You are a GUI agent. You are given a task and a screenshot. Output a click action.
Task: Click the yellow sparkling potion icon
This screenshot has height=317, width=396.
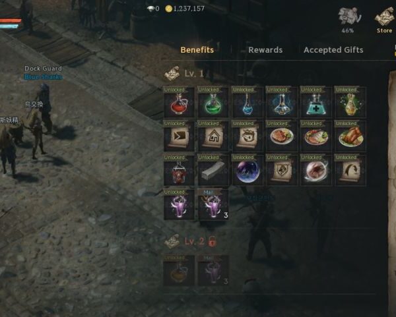tap(350, 102)
